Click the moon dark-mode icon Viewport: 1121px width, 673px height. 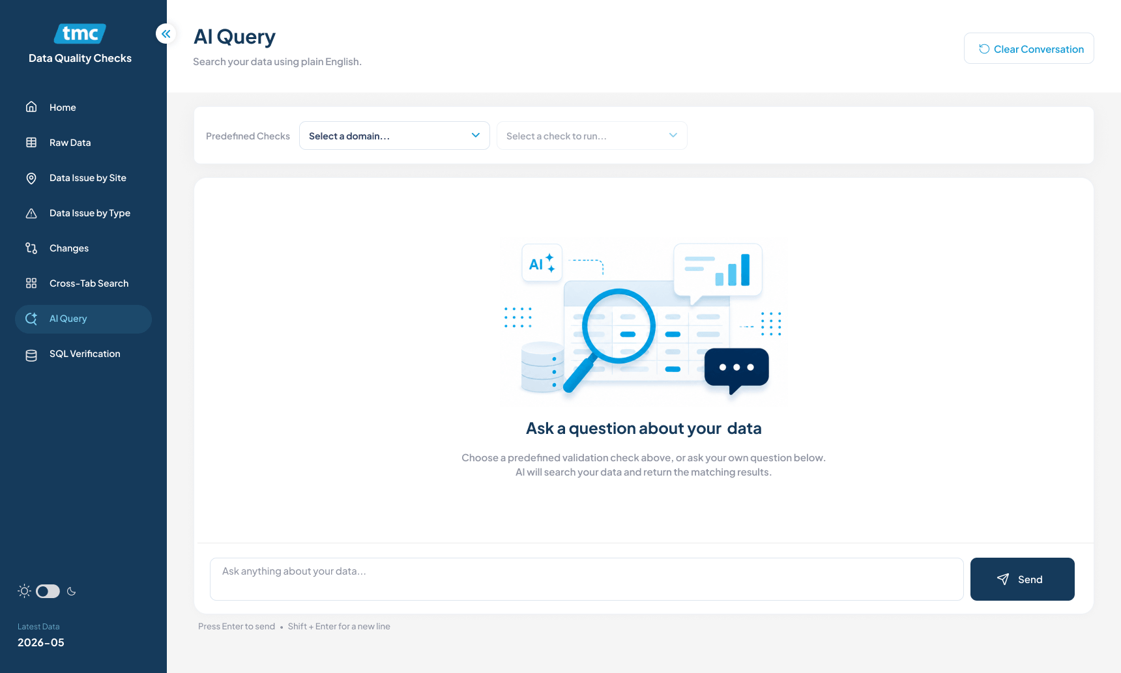coord(72,592)
